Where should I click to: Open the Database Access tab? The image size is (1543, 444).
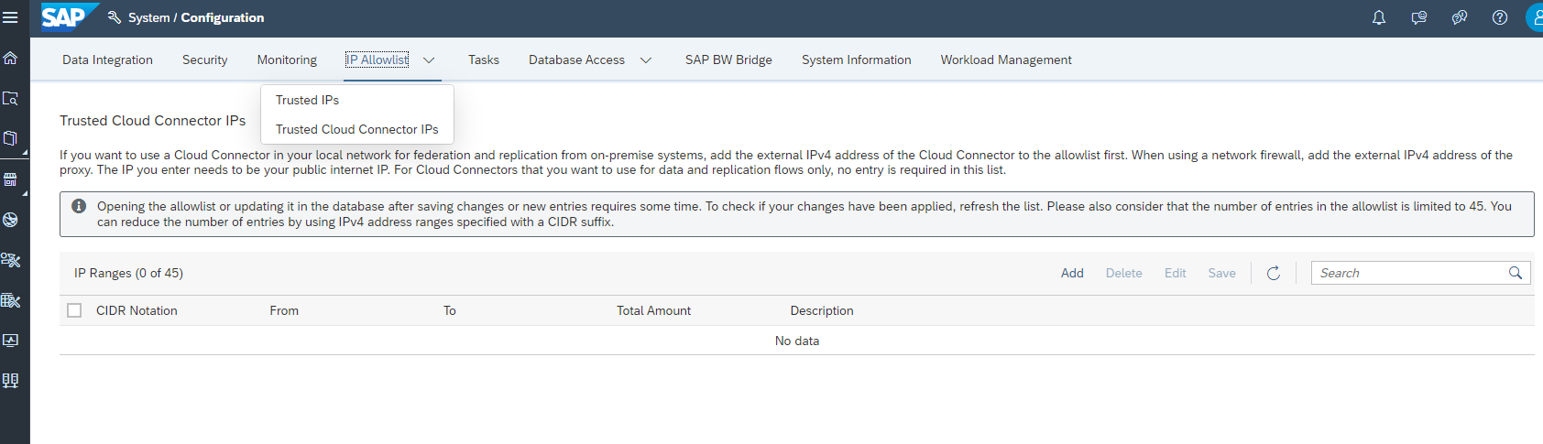click(576, 60)
